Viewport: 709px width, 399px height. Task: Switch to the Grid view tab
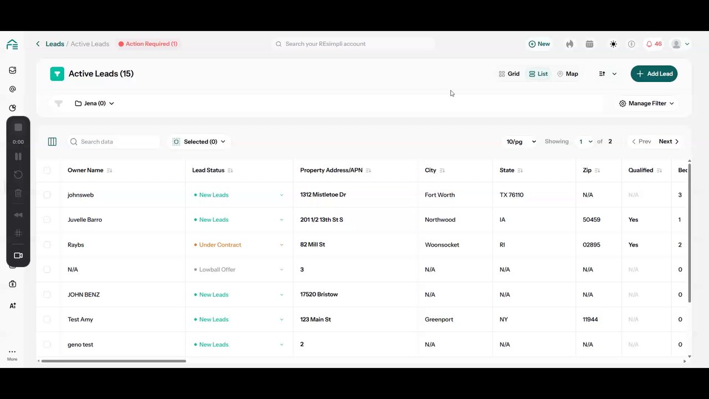509,74
